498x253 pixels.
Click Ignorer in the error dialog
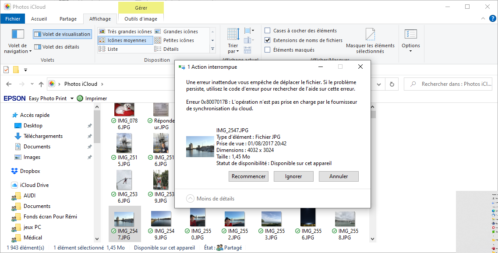pos(293,176)
